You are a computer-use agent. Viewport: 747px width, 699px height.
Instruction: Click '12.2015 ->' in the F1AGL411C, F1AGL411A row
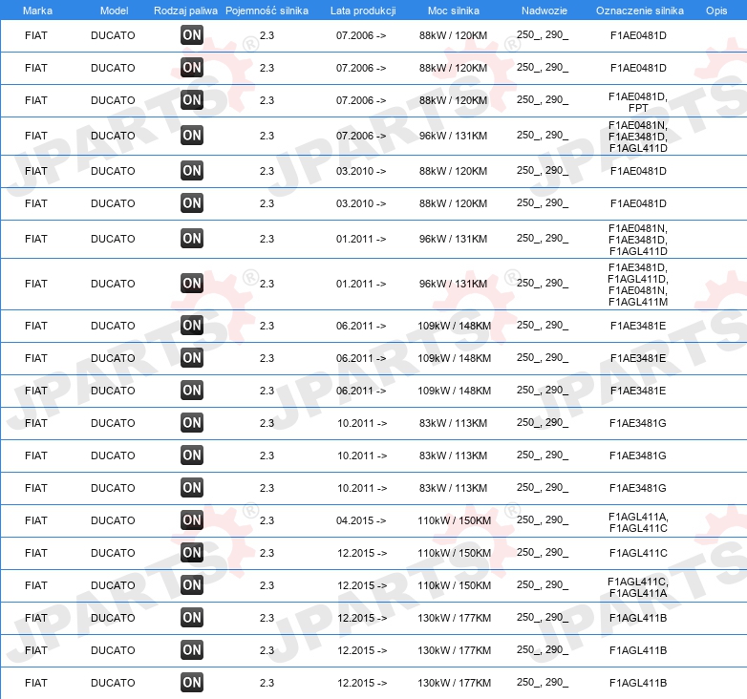coord(362,585)
